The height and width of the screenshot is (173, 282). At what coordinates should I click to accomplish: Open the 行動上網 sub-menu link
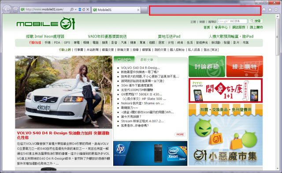[65, 50]
